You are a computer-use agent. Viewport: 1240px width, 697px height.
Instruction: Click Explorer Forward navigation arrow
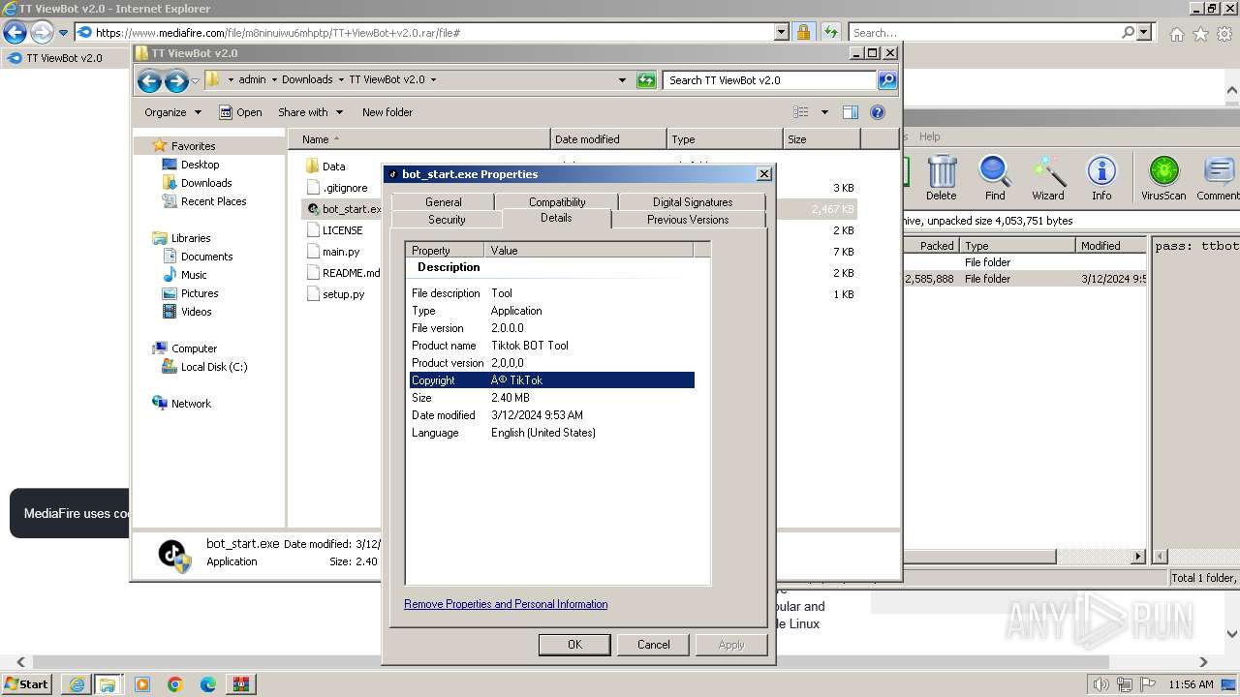click(x=175, y=80)
